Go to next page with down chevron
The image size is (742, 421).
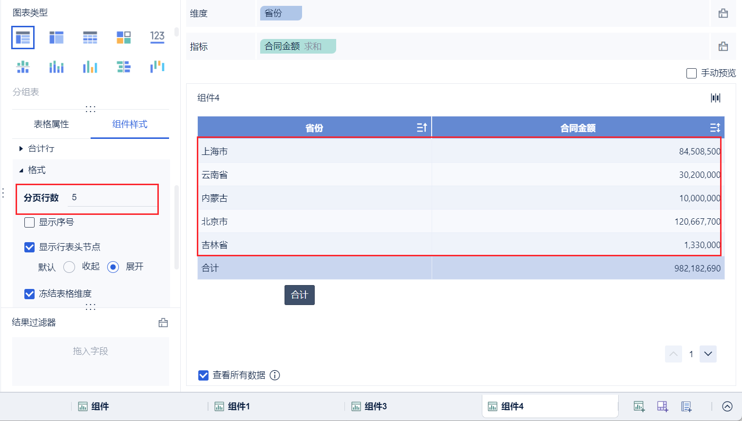coord(708,354)
